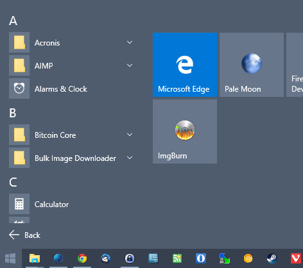The height and width of the screenshot is (268, 303).
Task: Select the Acronis folder entry
Action: [72, 42]
